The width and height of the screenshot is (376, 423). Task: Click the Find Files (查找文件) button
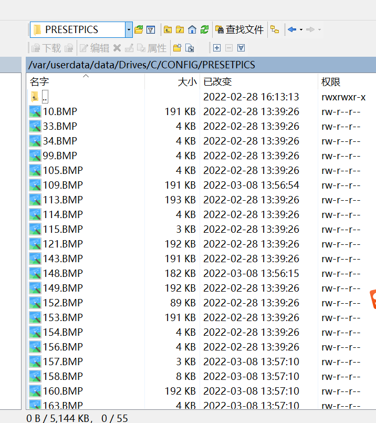(239, 30)
